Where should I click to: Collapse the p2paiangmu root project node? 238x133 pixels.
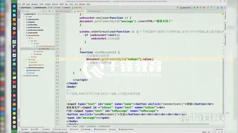coord(22,14)
